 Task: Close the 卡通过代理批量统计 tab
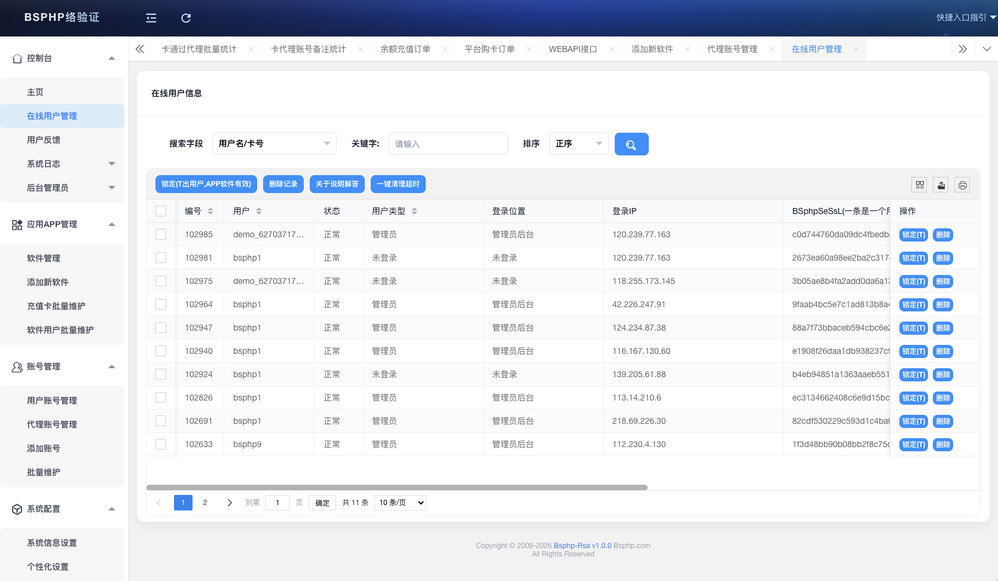point(251,49)
